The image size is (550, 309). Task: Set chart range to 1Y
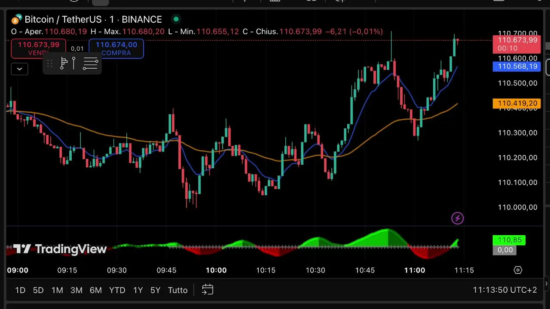coord(138,290)
